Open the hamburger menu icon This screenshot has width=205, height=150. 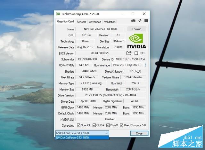146,20
